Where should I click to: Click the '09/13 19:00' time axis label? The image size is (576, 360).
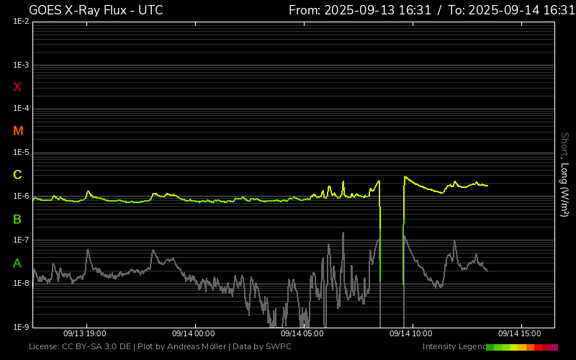point(85,333)
